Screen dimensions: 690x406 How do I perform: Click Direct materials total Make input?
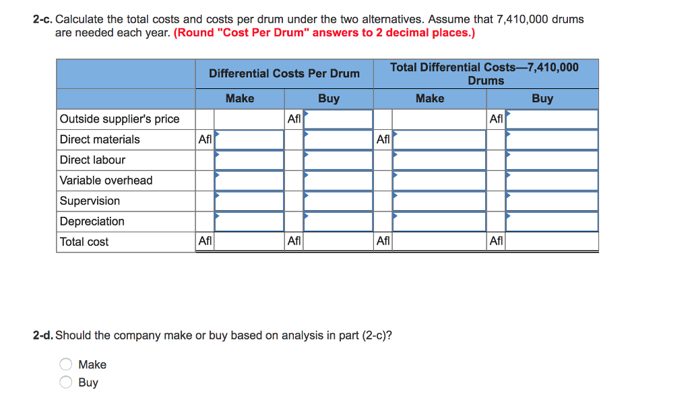[x=439, y=140]
